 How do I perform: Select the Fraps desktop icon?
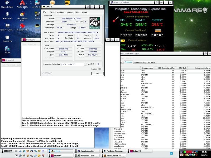click(x=37, y=16)
